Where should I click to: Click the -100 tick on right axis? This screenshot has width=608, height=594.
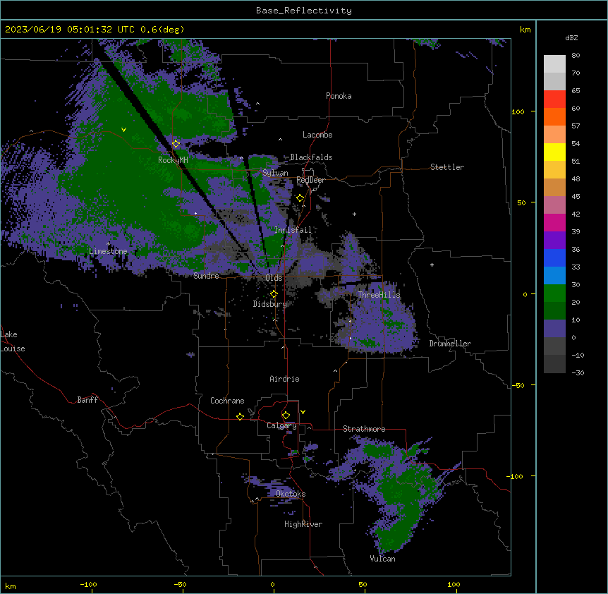pos(516,476)
